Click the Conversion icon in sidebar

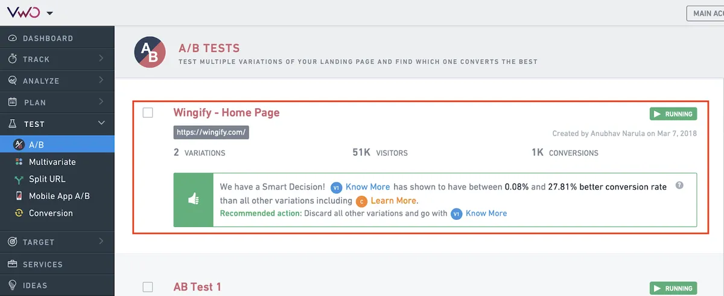[x=18, y=213]
